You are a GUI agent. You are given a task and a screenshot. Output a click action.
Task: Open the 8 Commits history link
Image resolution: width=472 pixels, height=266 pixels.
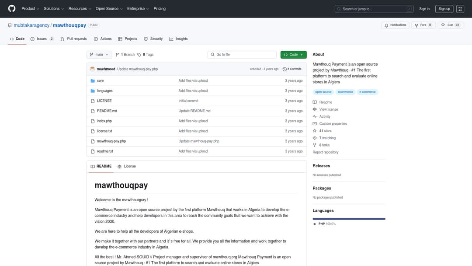point(292,69)
